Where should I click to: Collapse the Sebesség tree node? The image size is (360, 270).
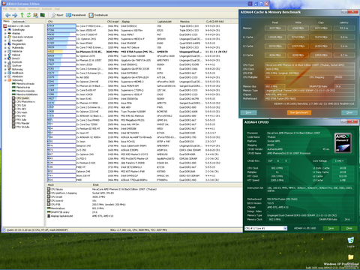5,80
